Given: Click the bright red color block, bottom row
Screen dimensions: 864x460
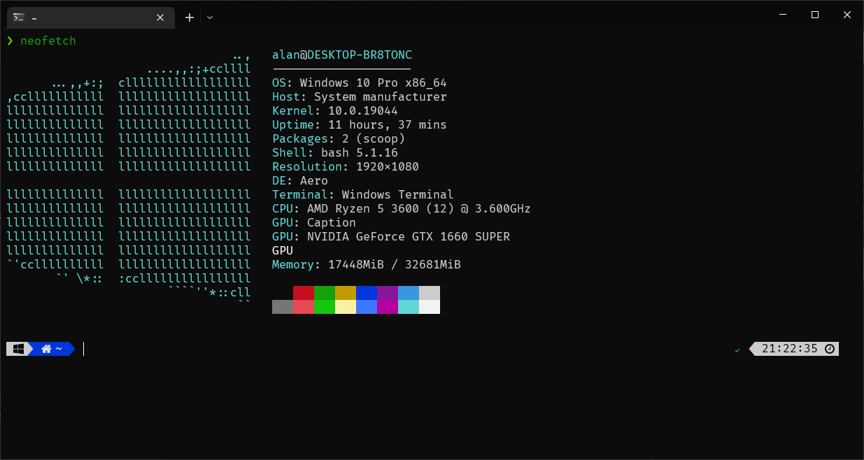Looking at the screenshot, I should tap(304, 307).
